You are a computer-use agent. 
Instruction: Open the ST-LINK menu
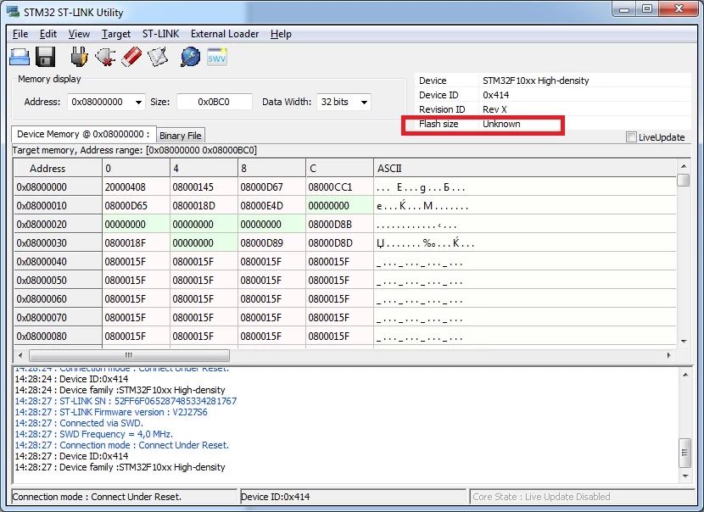[x=160, y=34]
